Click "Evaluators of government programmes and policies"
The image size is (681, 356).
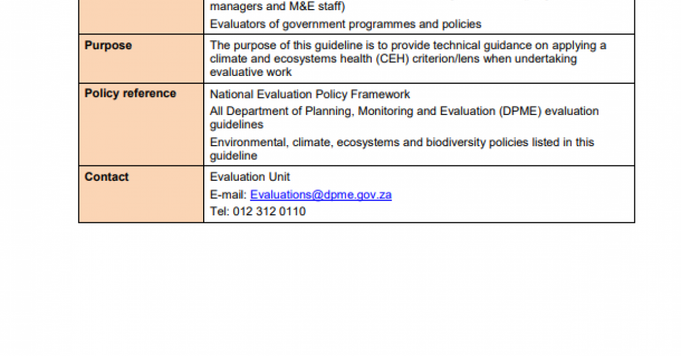[346, 24]
